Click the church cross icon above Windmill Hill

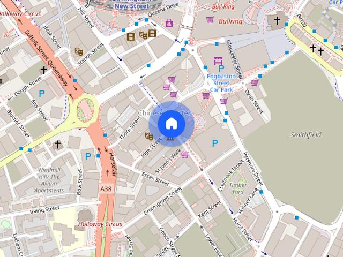(x=57, y=145)
